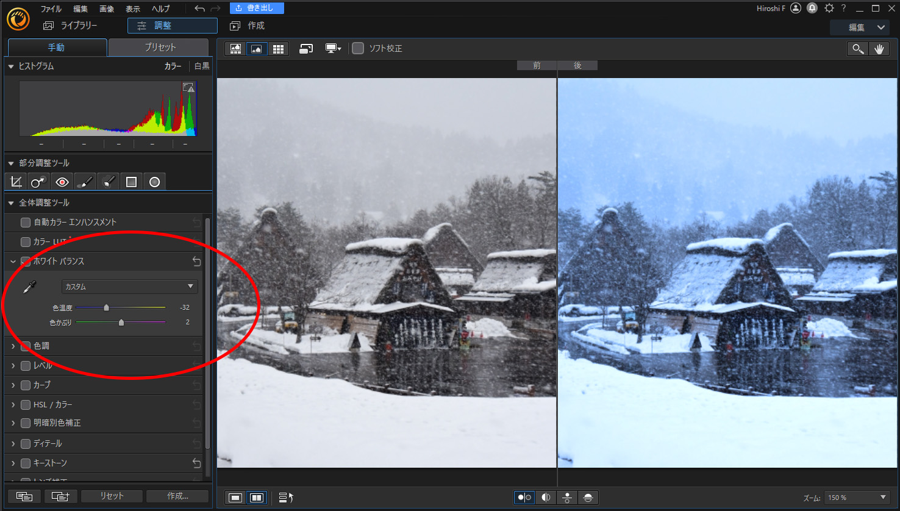Open the notifications bell
900x511 pixels.
(x=812, y=8)
